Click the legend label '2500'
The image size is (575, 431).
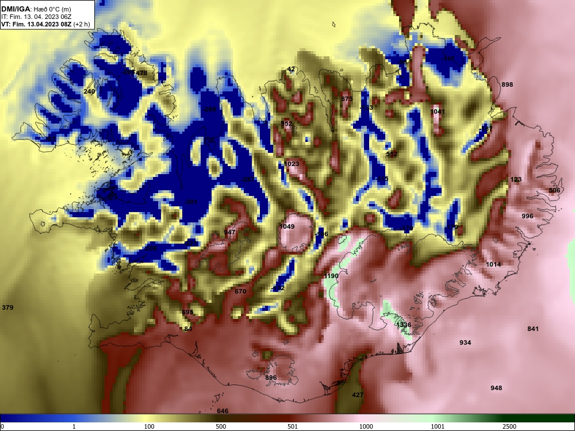(509, 426)
